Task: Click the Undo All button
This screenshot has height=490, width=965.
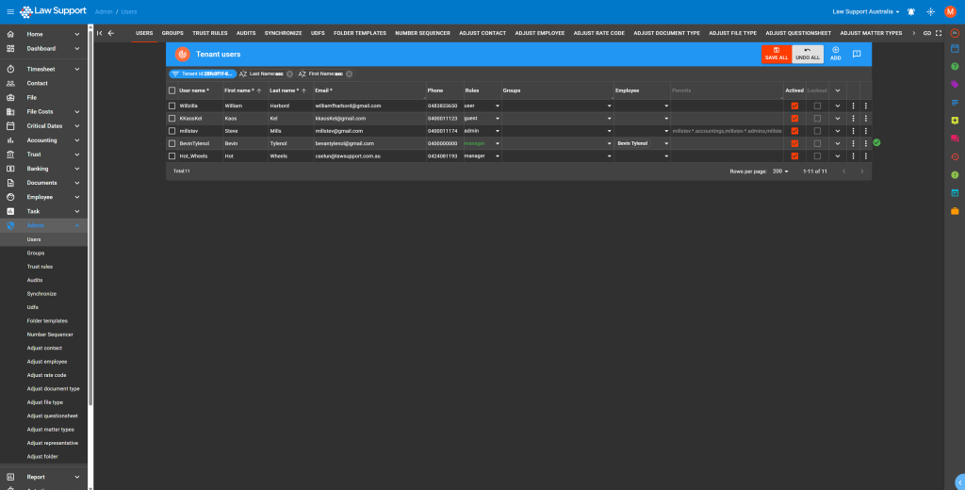Action: pyautogui.click(x=807, y=54)
